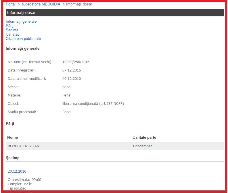Open the 20.12.2016 hearing date link
Image resolution: width=228 pixels, height=193 pixels.
(x=17, y=171)
